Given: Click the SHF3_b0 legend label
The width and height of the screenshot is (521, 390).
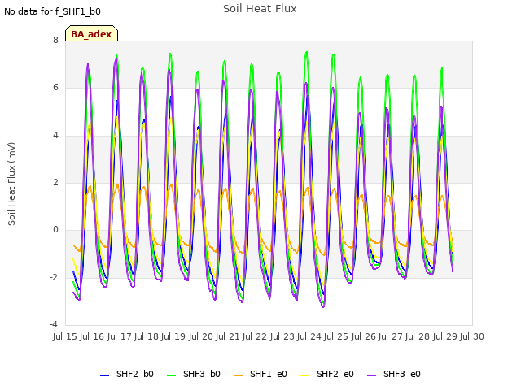Looking at the screenshot, I should pyautogui.click(x=202, y=374).
